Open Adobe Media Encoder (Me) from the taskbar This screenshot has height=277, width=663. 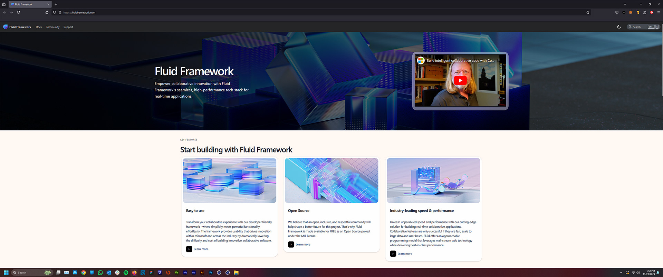pyautogui.click(x=185, y=273)
